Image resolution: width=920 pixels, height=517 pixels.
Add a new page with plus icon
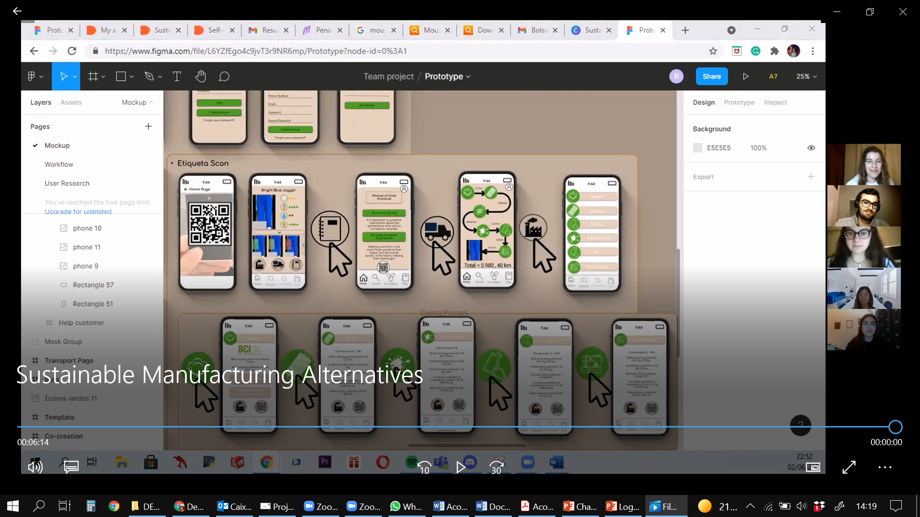click(149, 126)
